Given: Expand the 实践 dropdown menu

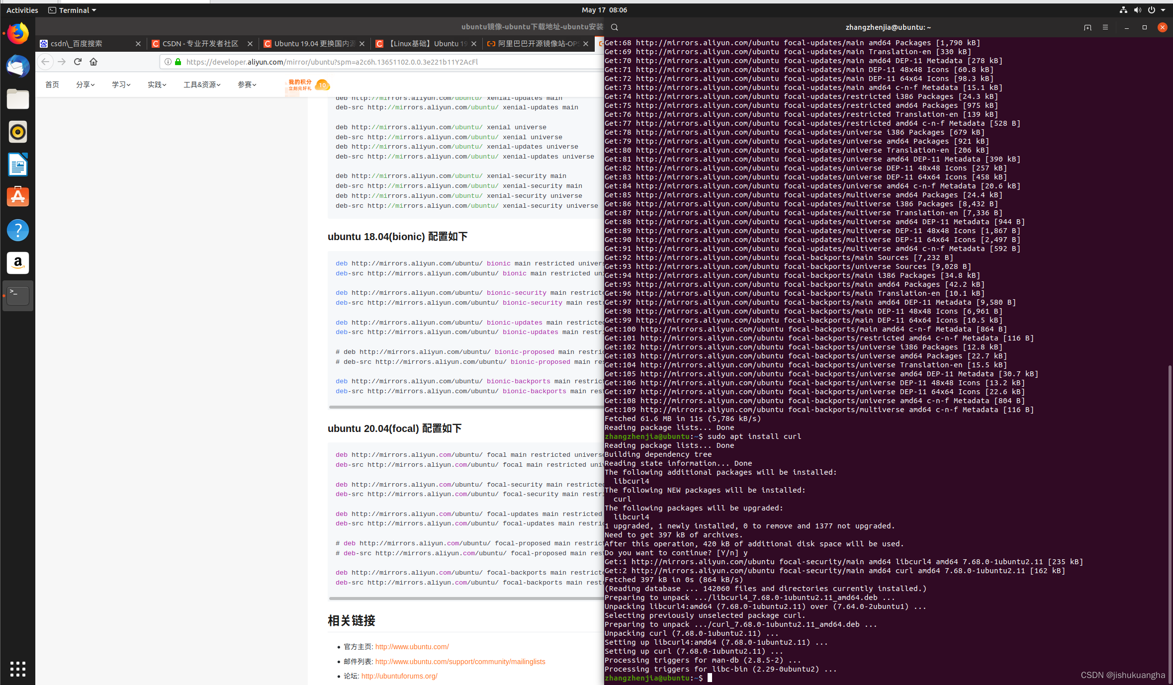Looking at the screenshot, I should pos(157,85).
